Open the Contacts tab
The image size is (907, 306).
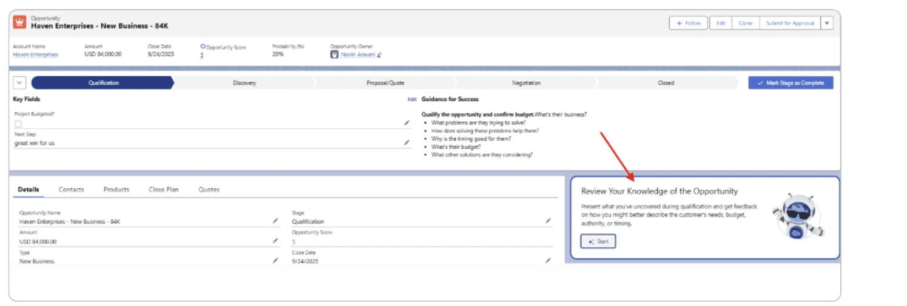tap(71, 190)
